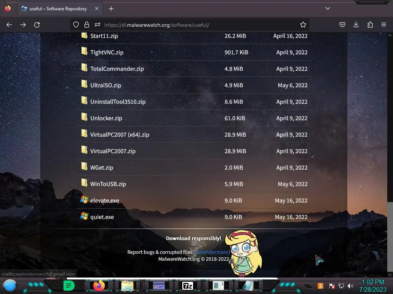Select the useful – Software Repository tab

click(x=60, y=9)
